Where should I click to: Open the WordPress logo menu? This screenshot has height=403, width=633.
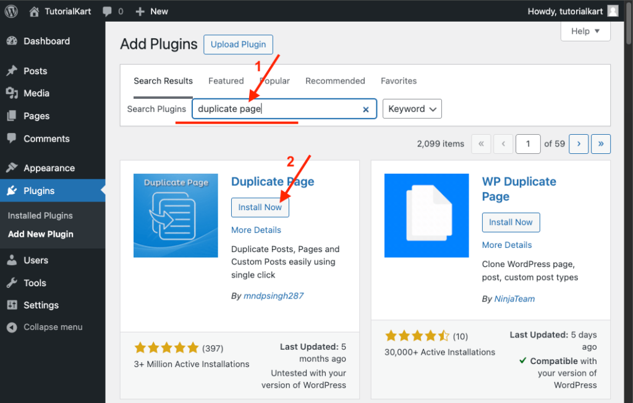pyautogui.click(x=11, y=11)
